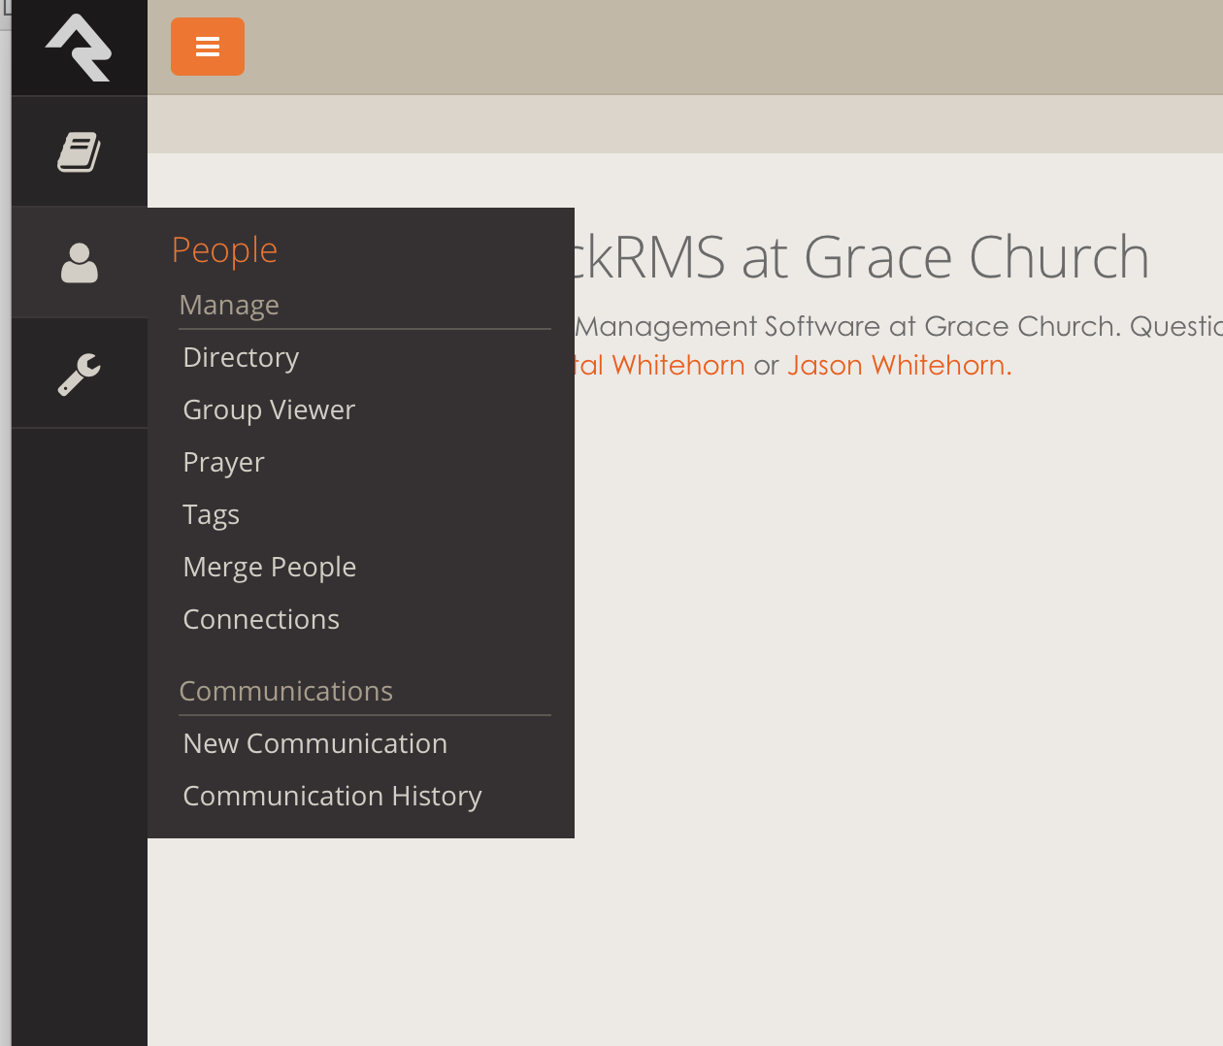Open the Admin Tools wrench icon
Screen dimensions: 1223x1046
79,374
